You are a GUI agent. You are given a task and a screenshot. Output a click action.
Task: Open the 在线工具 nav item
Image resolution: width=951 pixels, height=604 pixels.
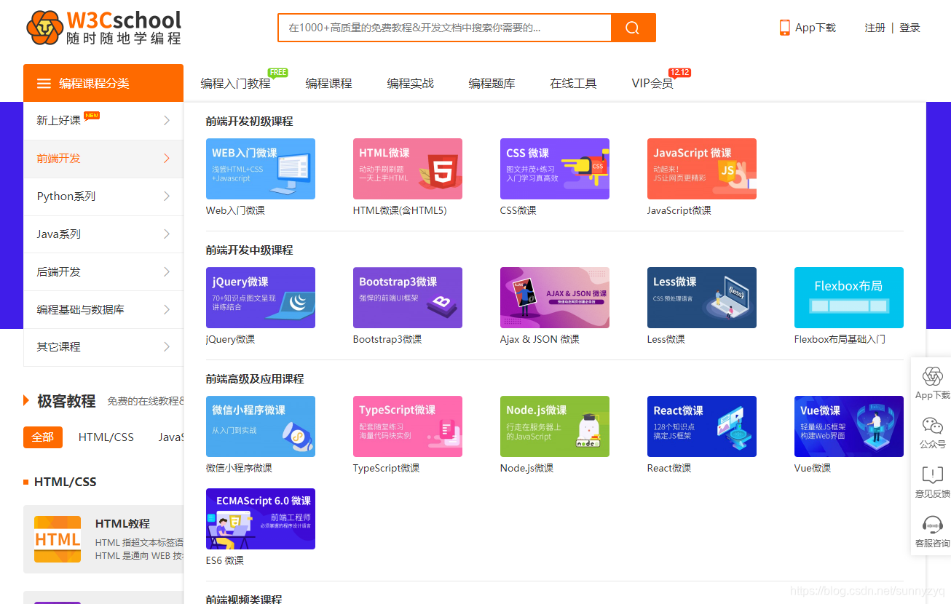(x=573, y=84)
